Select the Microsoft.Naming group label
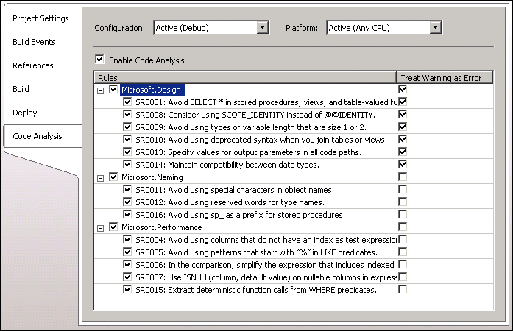Screen dimensions: 513x331 click(x=152, y=177)
